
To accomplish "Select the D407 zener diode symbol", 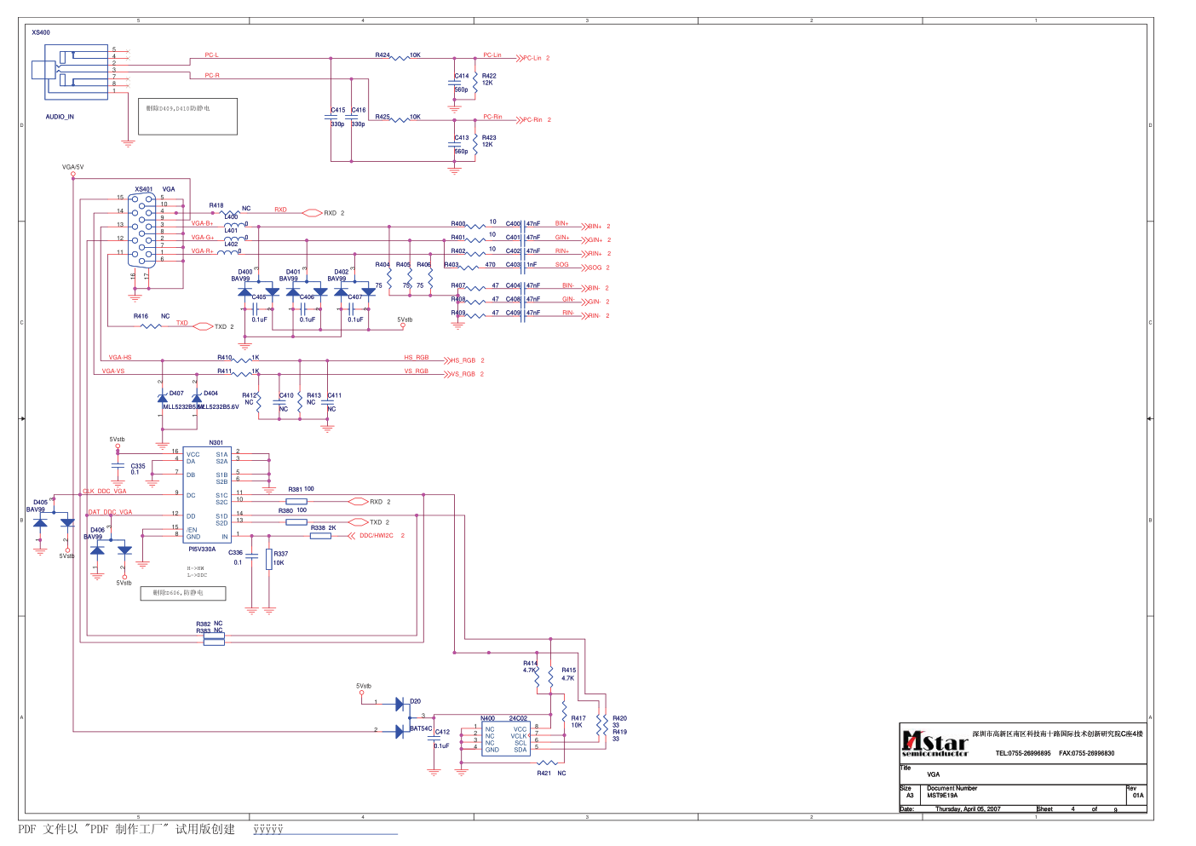I will pyautogui.click(x=163, y=398).
